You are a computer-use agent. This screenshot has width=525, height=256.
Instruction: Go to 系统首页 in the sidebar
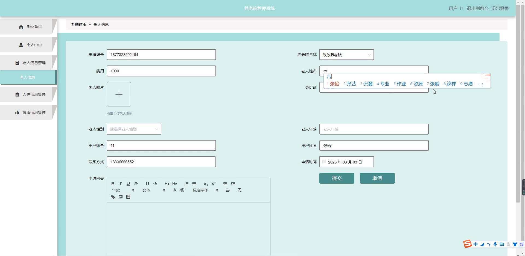[x=28, y=27]
